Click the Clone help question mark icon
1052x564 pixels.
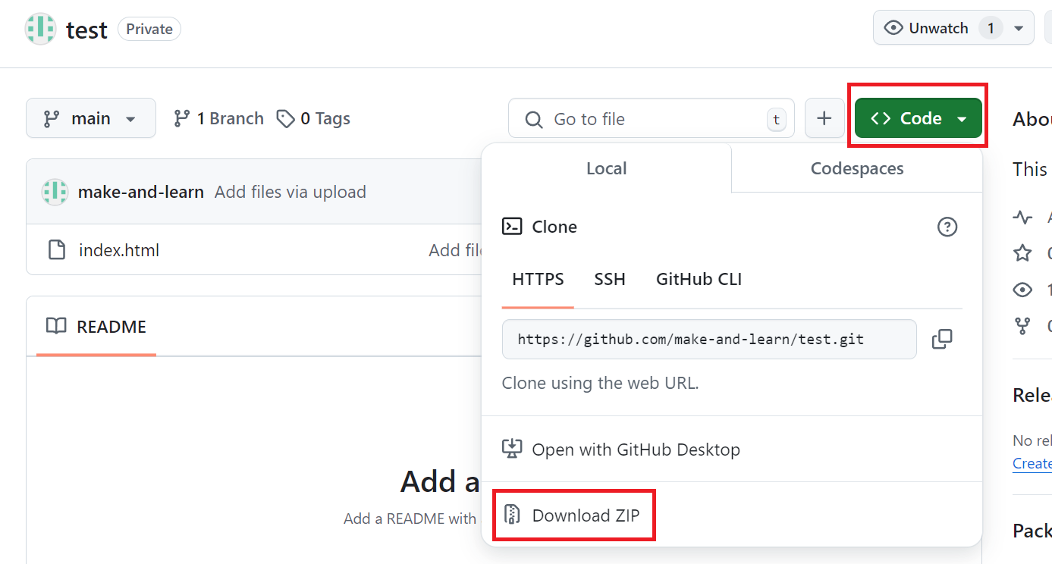pyautogui.click(x=947, y=227)
